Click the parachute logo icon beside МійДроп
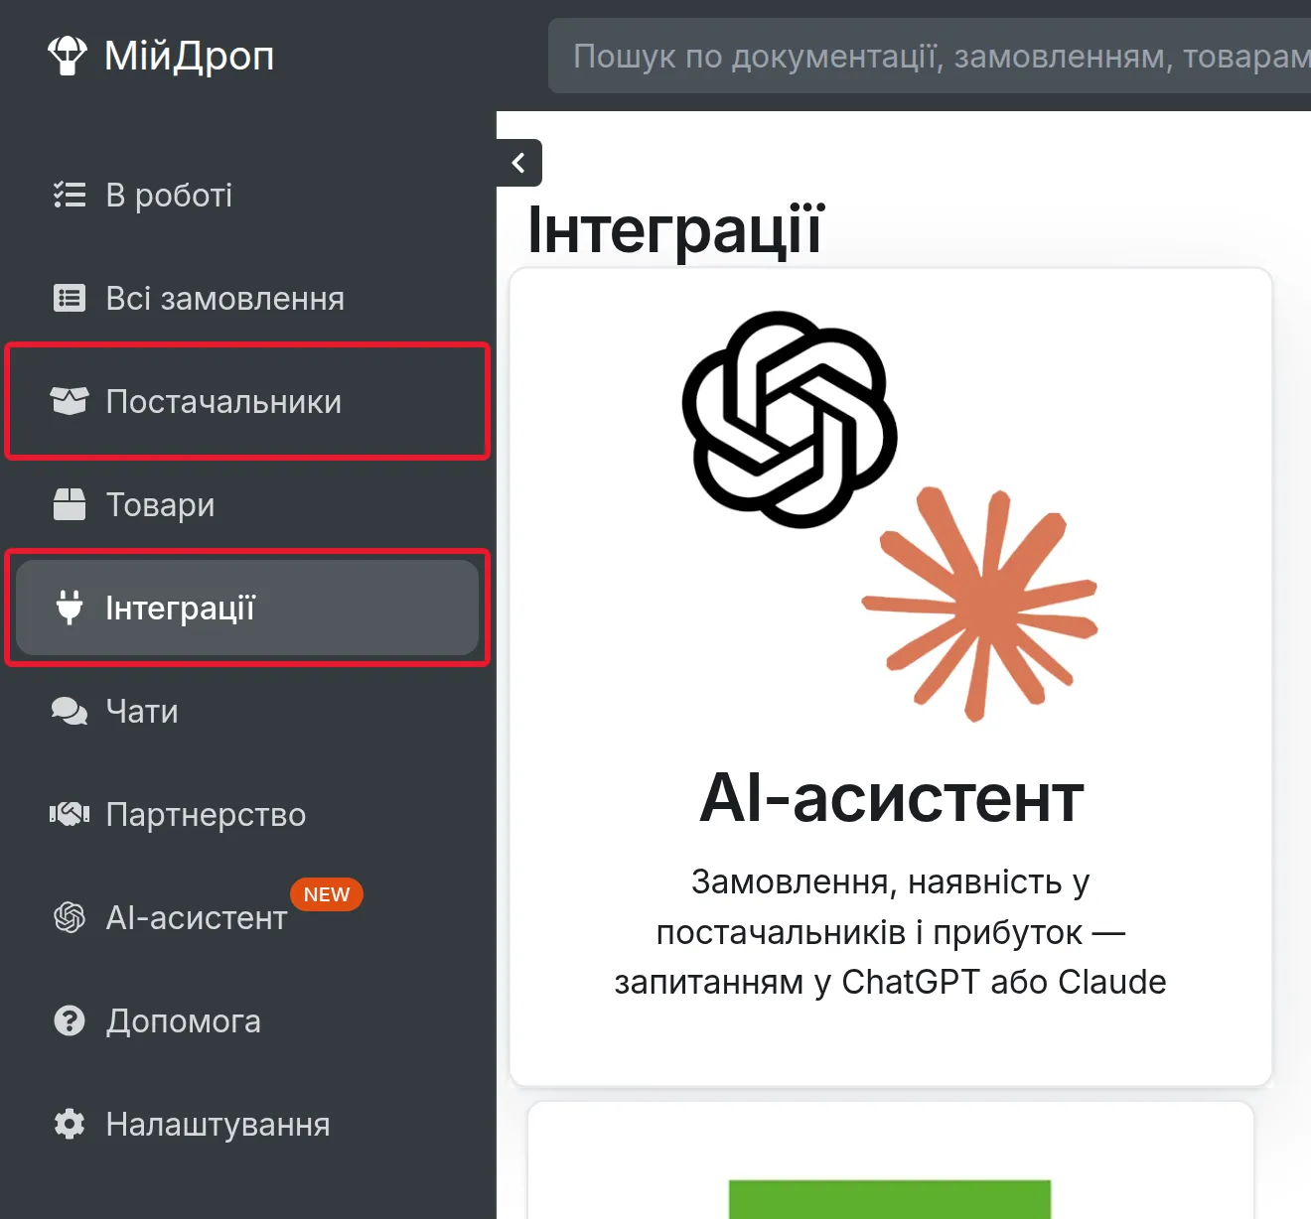1311x1219 pixels. tap(68, 56)
